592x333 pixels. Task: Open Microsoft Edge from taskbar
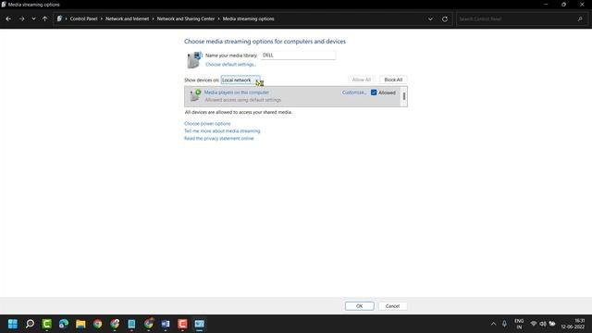coord(64,324)
